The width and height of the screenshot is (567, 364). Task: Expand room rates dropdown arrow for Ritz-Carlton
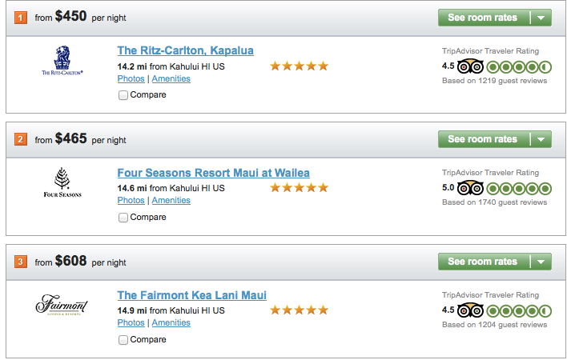point(541,18)
